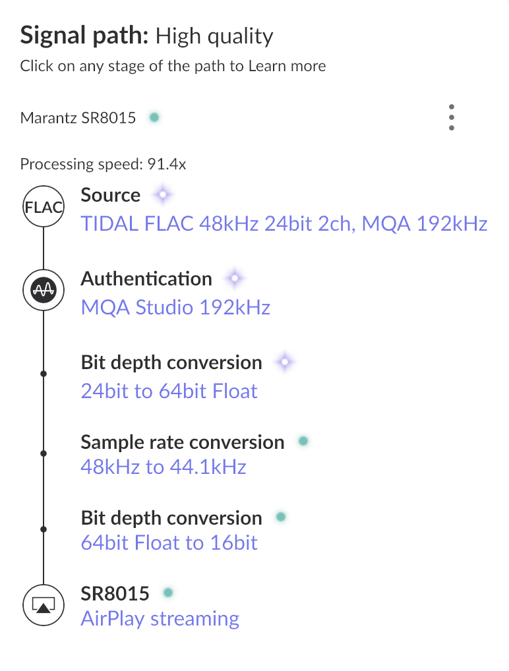Screen dimensions: 509x671
Task: Click the Sample rate conversion heading
Action: click(183, 442)
